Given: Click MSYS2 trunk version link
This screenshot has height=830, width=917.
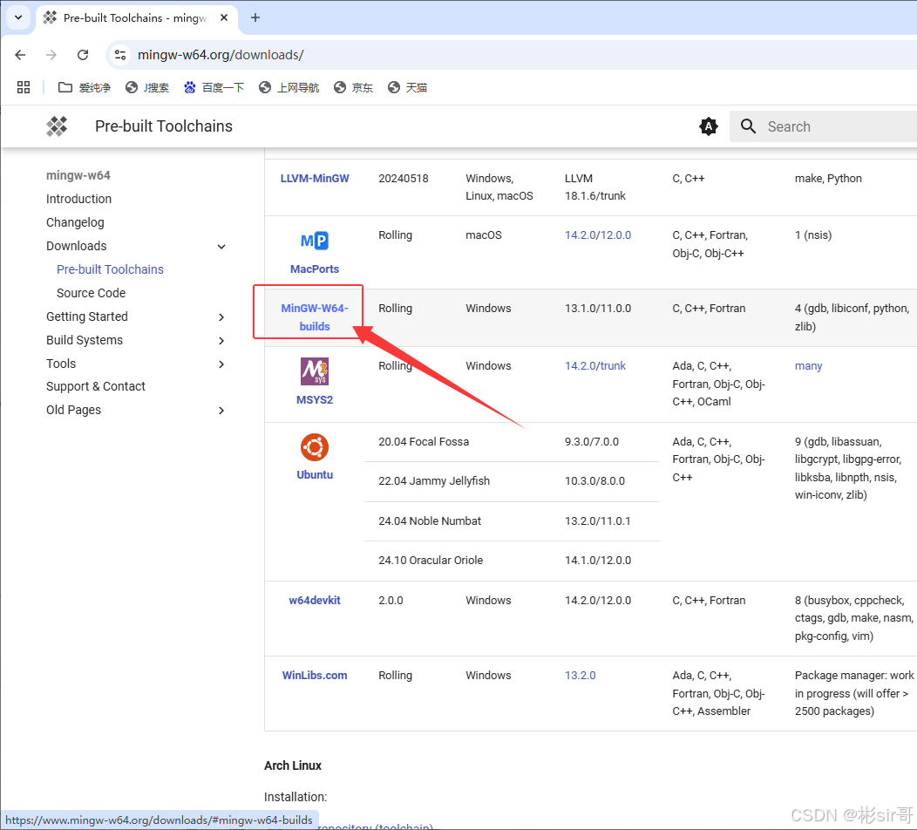Looking at the screenshot, I should [x=612, y=365].
